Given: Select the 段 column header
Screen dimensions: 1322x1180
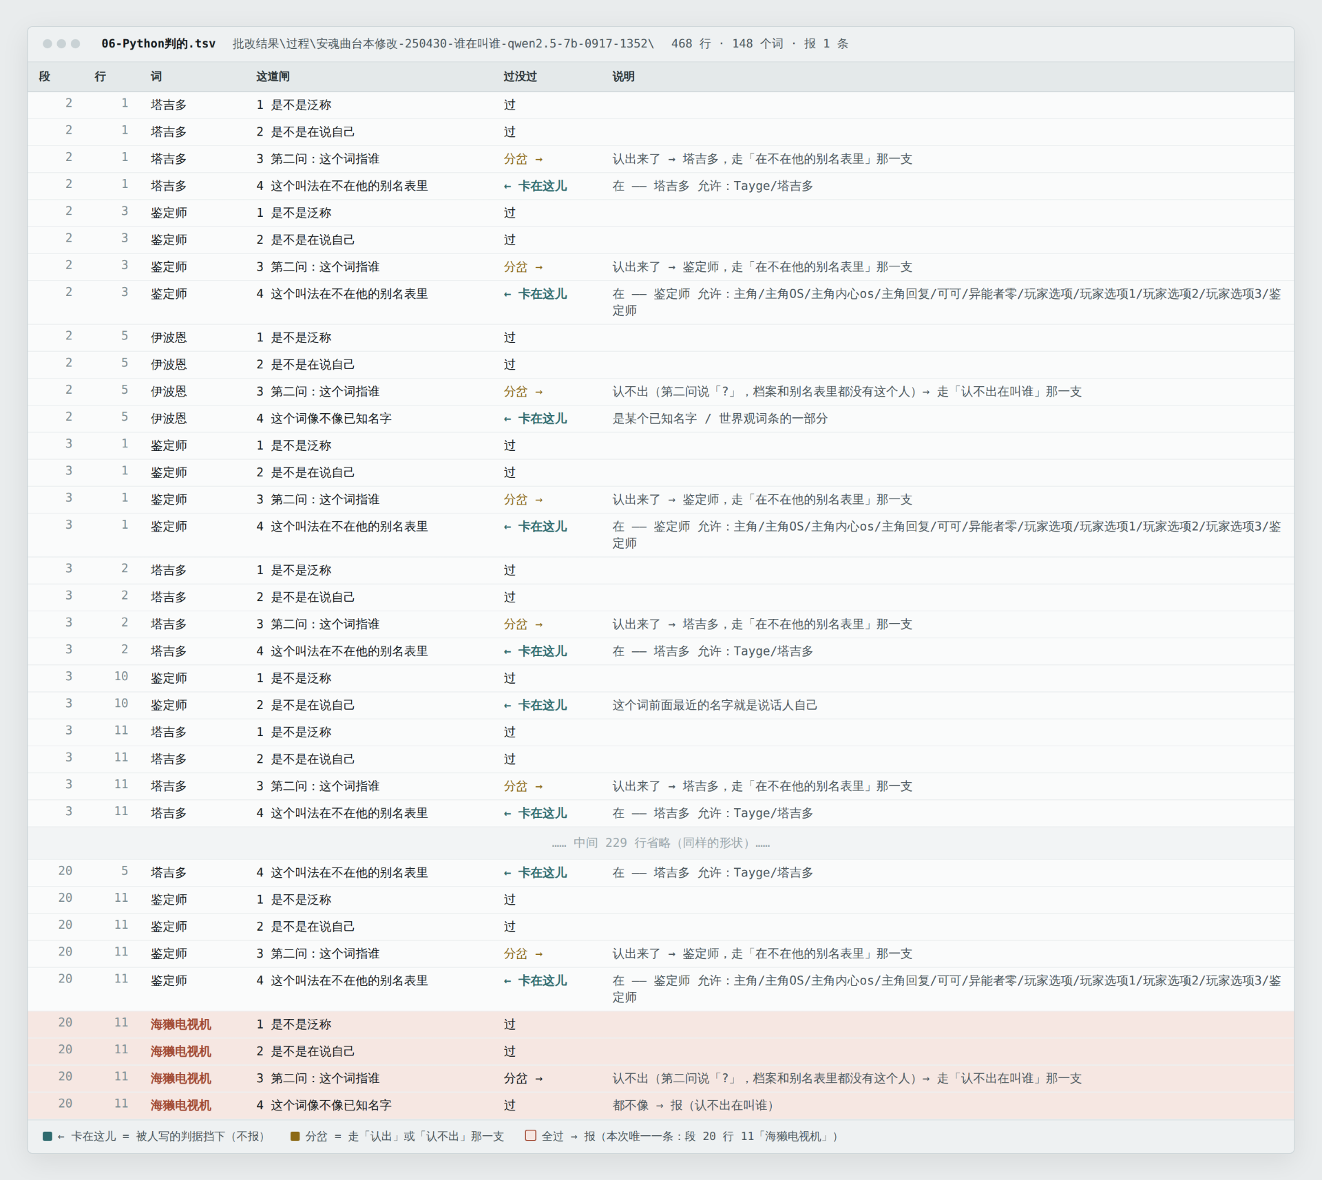Looking at the screenshot, I should tap(45, 76).
